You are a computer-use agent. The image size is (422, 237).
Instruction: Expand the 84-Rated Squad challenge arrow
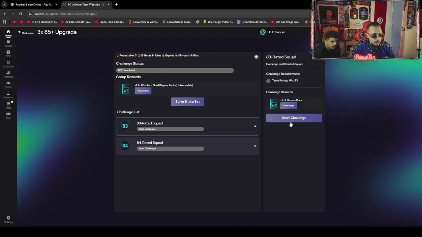point(255,146)
